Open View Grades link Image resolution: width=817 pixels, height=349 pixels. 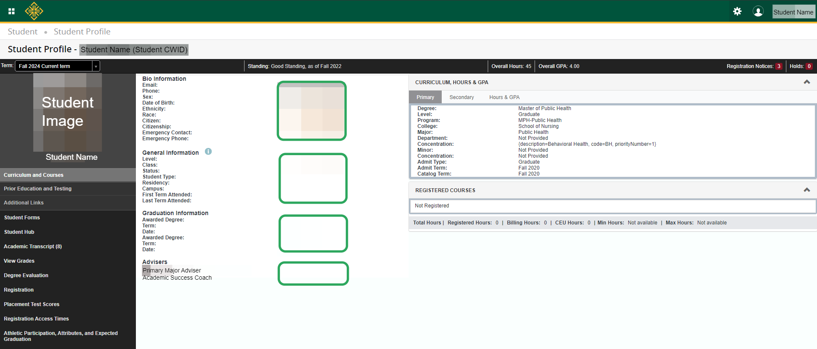tap(19, 261)
